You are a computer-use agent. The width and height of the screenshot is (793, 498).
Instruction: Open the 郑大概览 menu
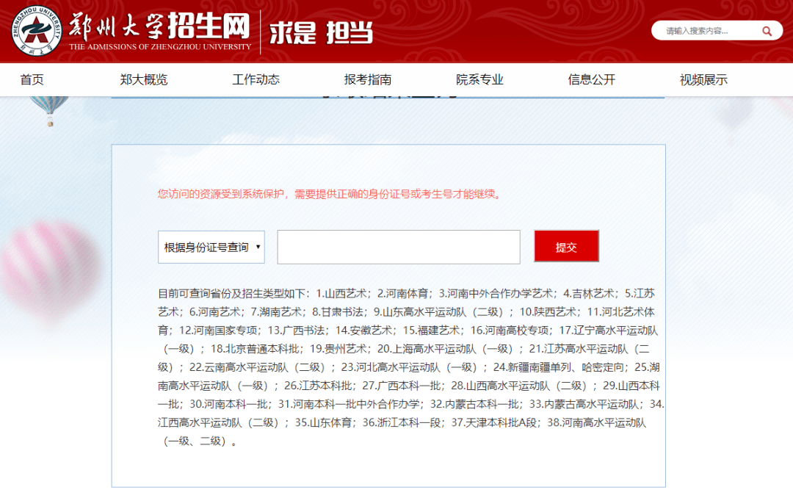pyautogui.click(x=144, y=79)
